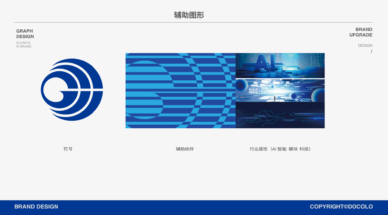Image resolution: width=388 pixels, height=215 pixels.
Task: Select the 辅助纹样 caption
Action: (x=185, y=149)
